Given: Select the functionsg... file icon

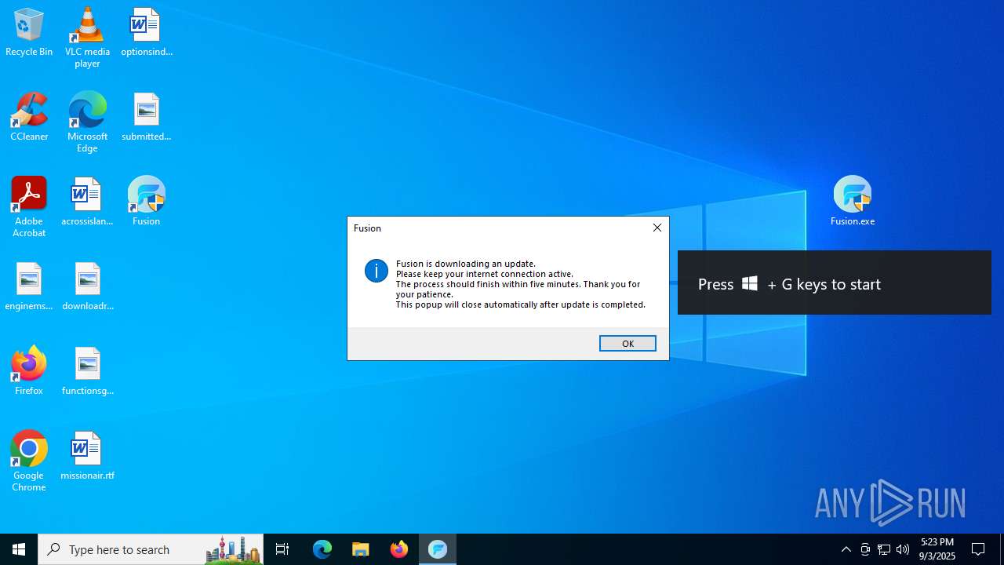Looking at the screenshot, I should coord(87,372).
